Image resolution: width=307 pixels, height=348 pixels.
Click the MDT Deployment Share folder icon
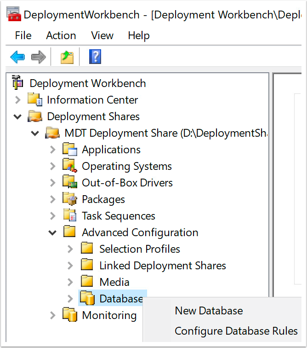(x=52, y=133)
